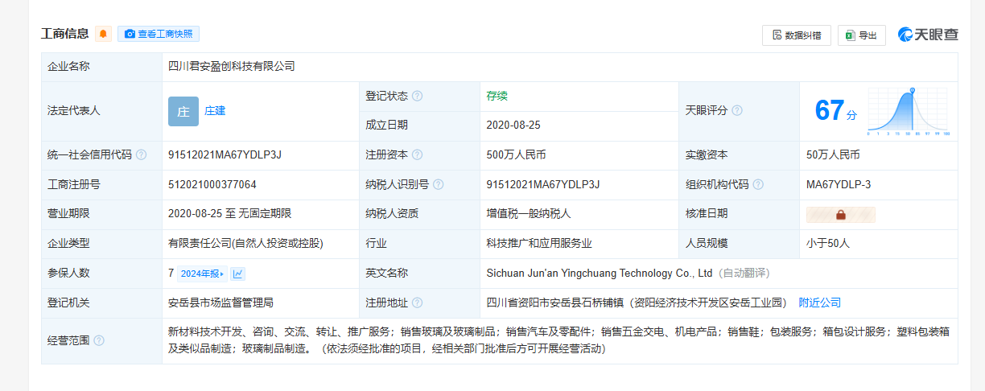Screen dimensions: 985x391
Task: Click help icon beside 经营范围
Action: coord(99,340)
